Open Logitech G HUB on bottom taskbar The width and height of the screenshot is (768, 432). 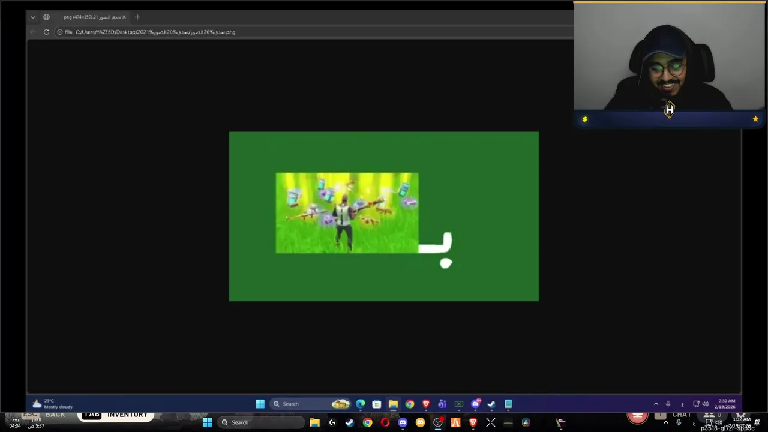332,422
